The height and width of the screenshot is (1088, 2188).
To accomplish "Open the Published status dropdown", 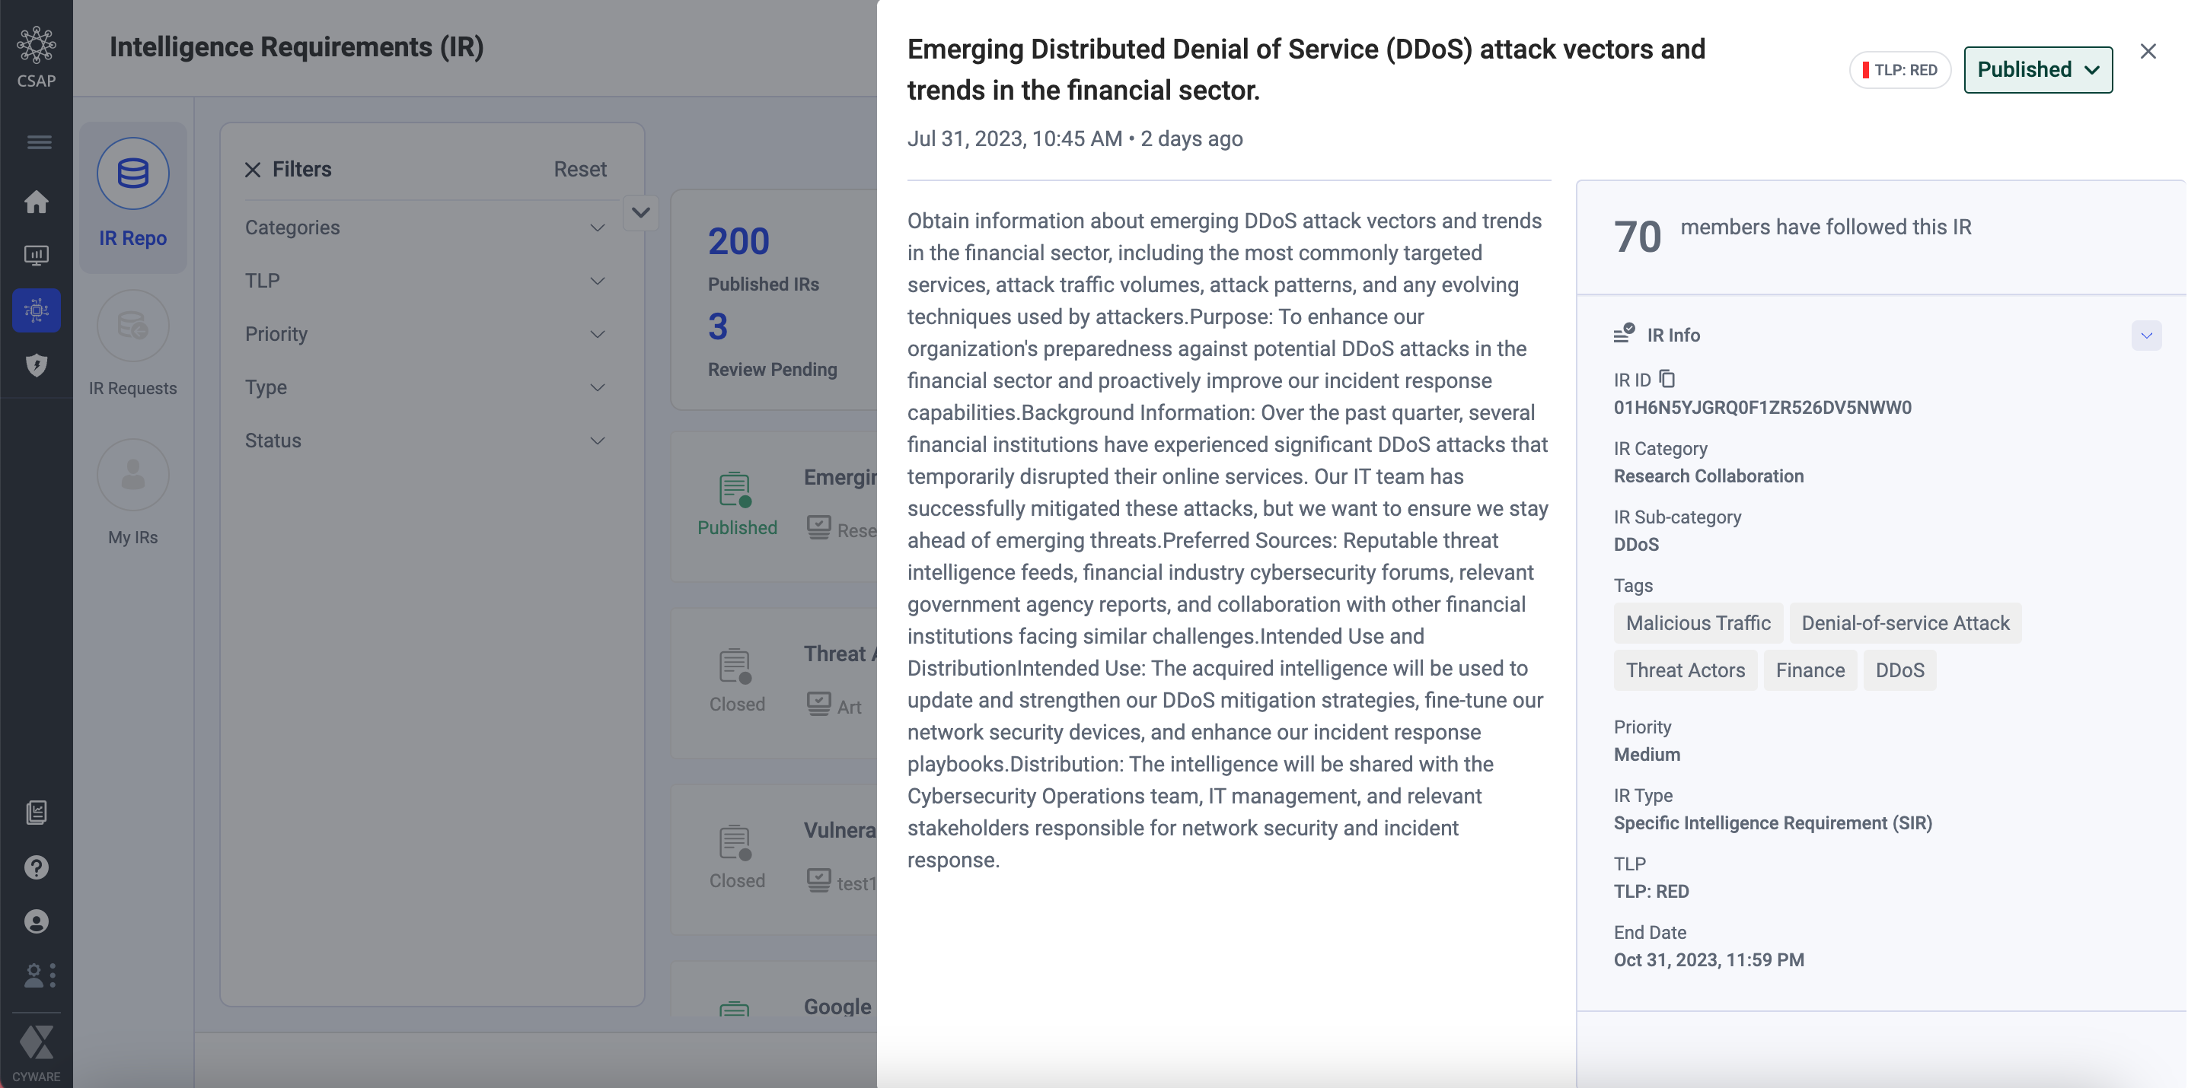I will pos(2038,69).
